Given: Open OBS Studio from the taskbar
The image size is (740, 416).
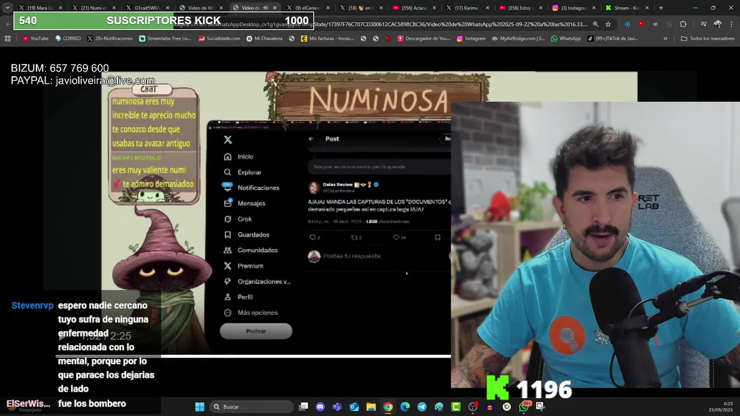Looking at the screenshot, I should coord(473,407).
